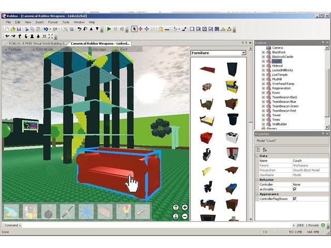
Task: Open the Tools menu
Action: point(66,22)
